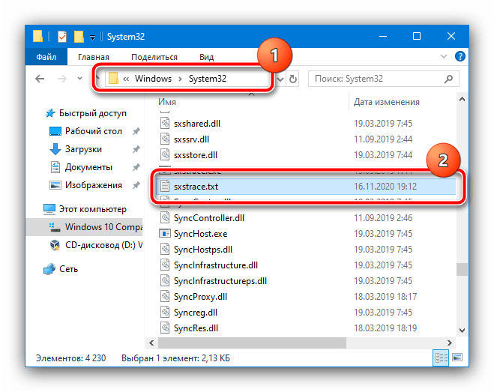This screenshot has height=392, width=494.
Task: Select the file SyncInfrastructure.dll
Action: click(216, 265)
